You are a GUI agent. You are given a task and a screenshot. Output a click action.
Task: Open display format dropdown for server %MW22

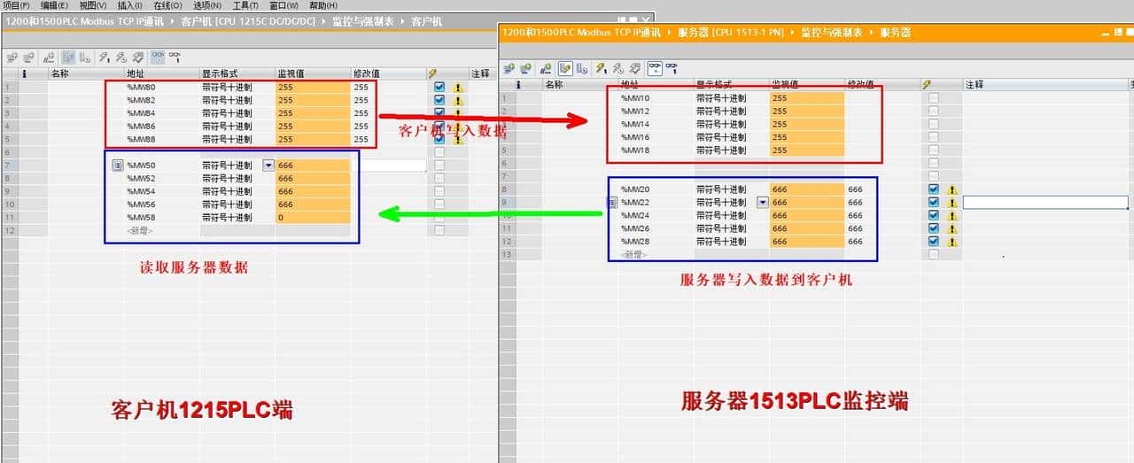[763, 202]
